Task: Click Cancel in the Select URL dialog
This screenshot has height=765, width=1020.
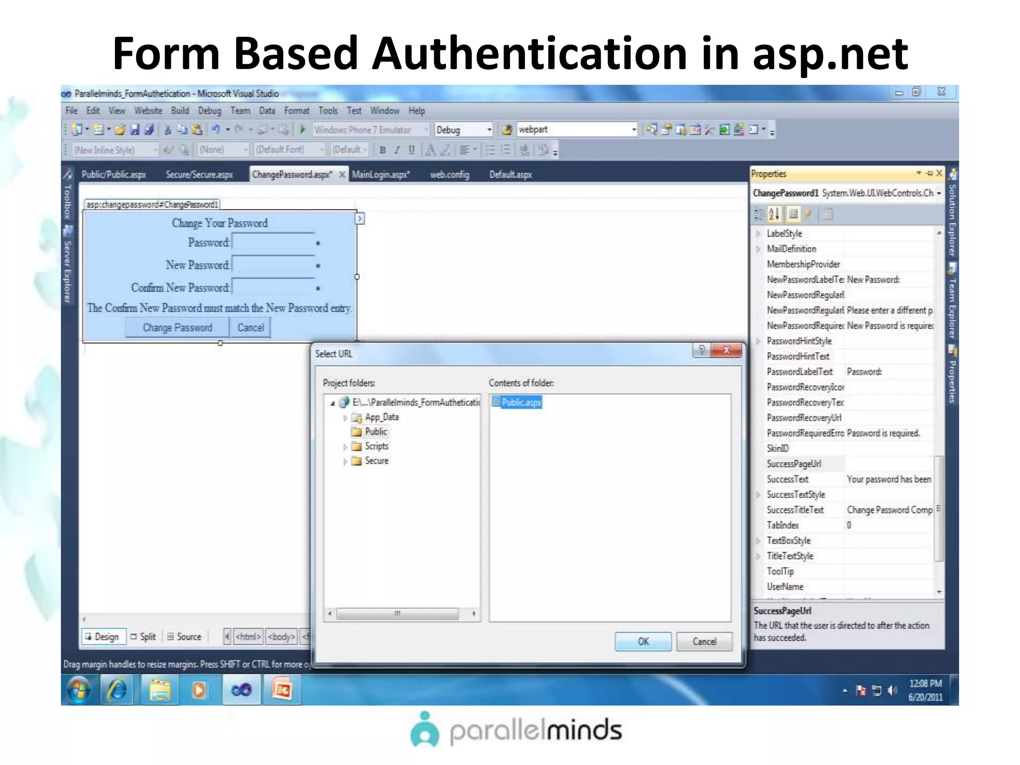Action: point(704,641)
